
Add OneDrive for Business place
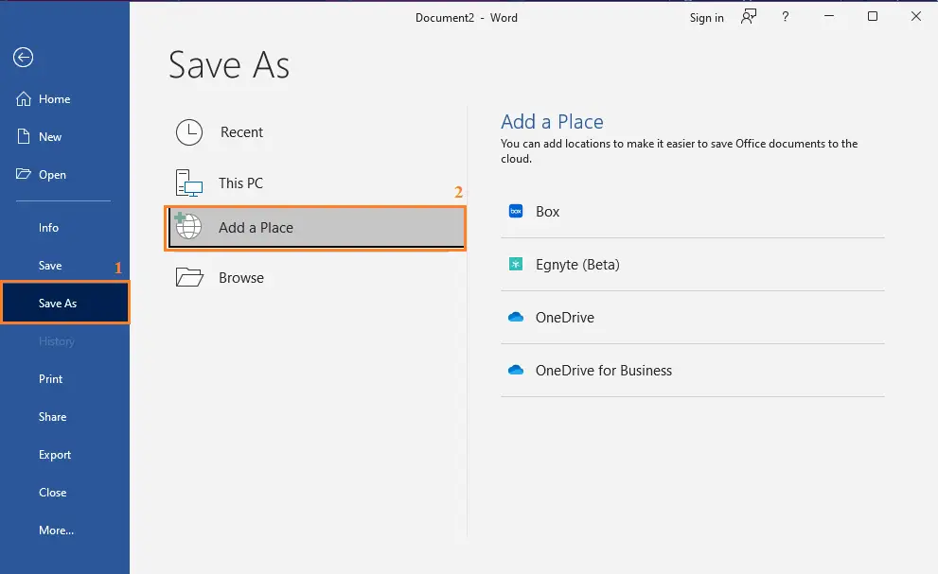pyautogui.click(x=693, y=370)
